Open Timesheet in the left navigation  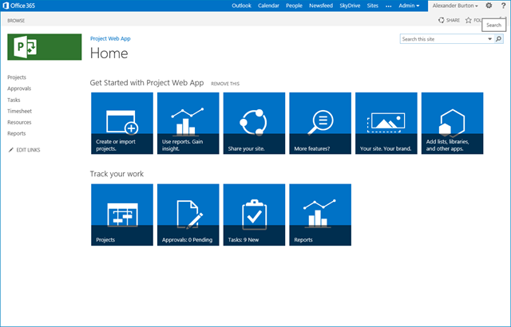pos(19,111)
